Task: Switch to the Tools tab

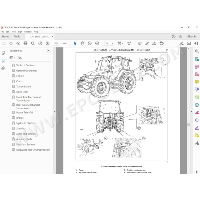Action: click(x=17, y=37)
